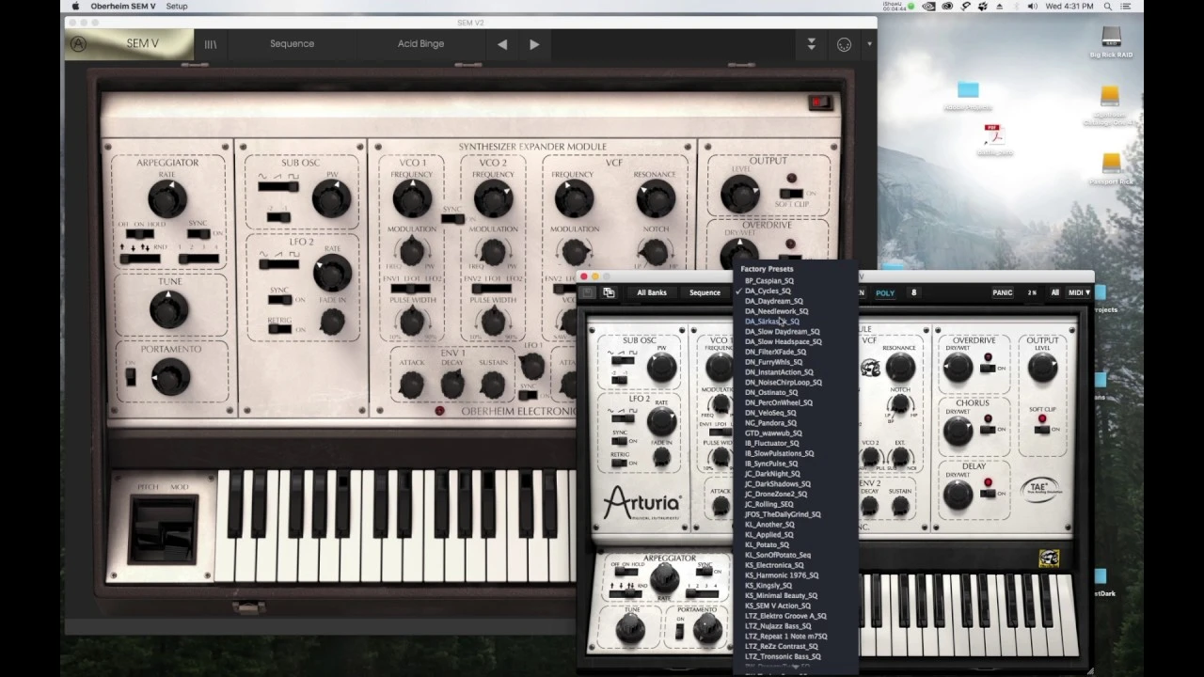This screenshot has height=677, width=1204.
Task: Open MIDI learn plug icon in toolbar
Action: point(844,44)
